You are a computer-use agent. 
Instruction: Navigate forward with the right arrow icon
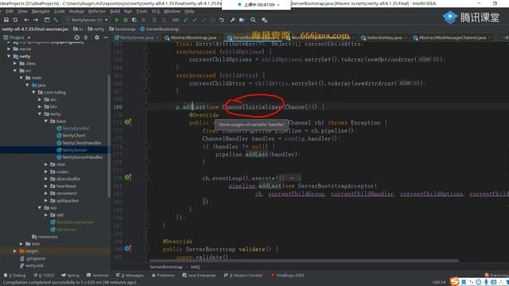(36, 20)
